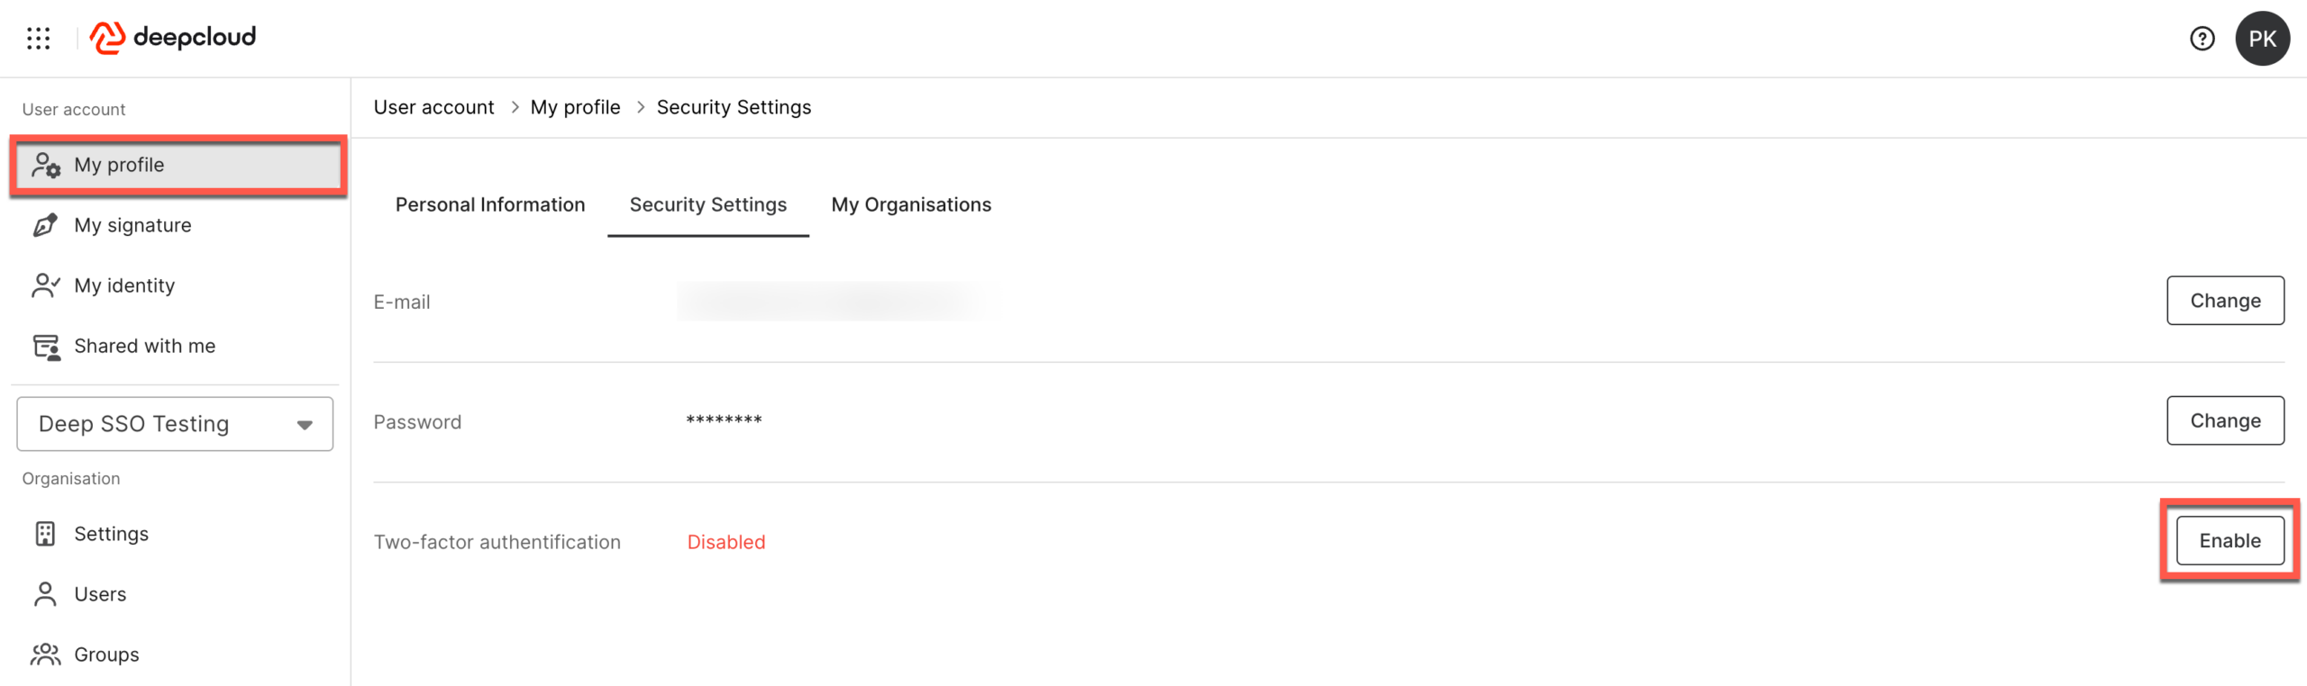Screen dimensions: 2307x686
Task: Open the PK user avatar menu
Action: click(2261, 39)
